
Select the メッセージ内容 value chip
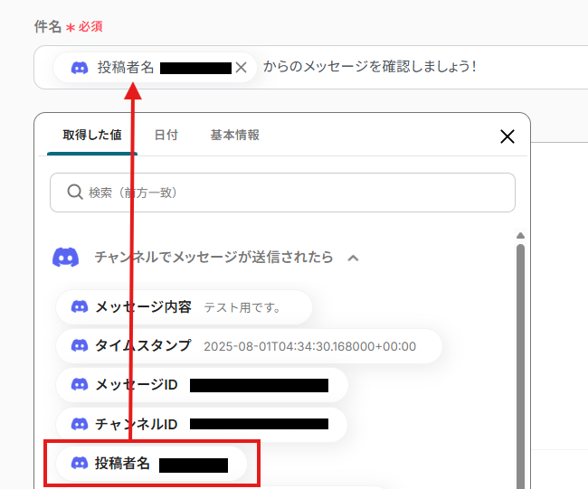184,307
